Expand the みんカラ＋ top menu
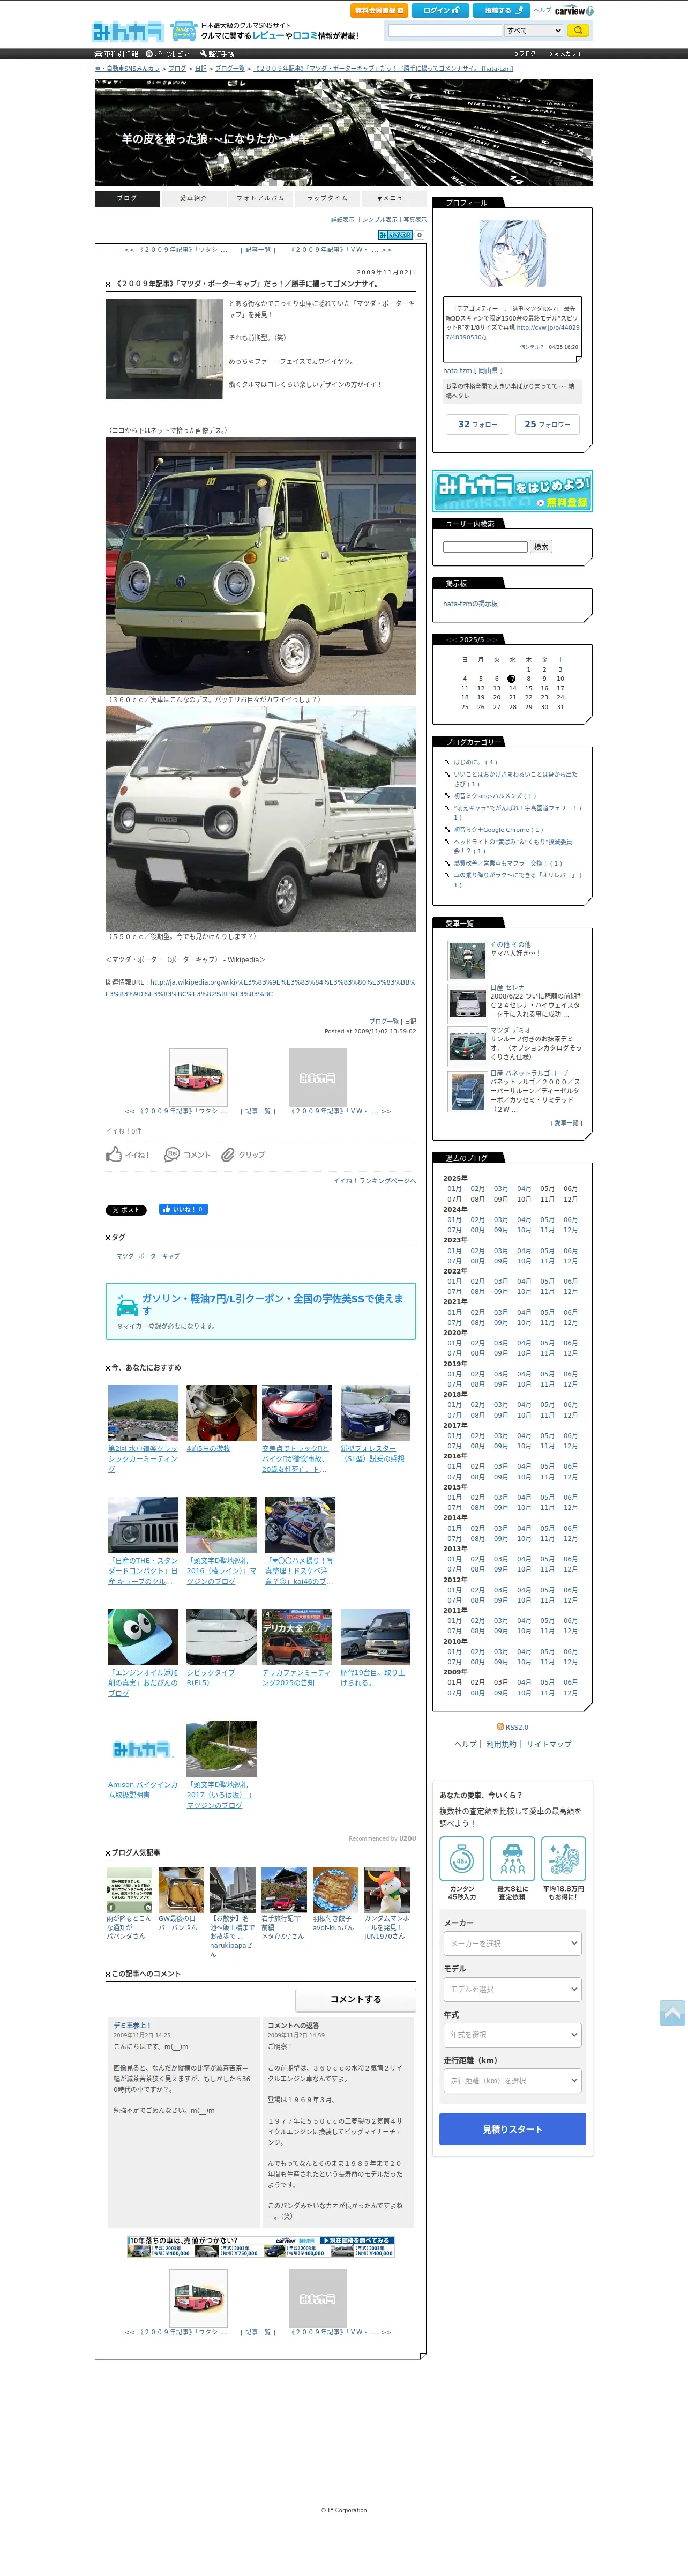This screenshot has height=2576, width=688. tap(566, 53)
